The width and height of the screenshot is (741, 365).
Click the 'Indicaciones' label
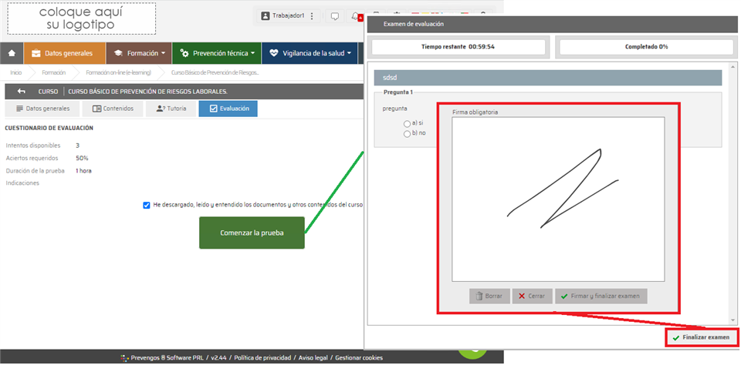22,183
